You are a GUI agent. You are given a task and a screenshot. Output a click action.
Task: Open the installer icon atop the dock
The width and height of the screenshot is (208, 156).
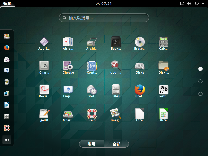7,36
